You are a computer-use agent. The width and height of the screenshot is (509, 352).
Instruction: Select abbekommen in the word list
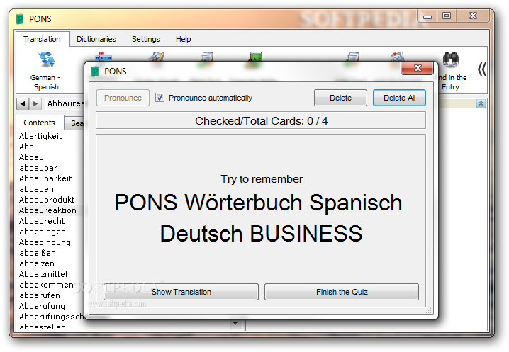(46, 285)
